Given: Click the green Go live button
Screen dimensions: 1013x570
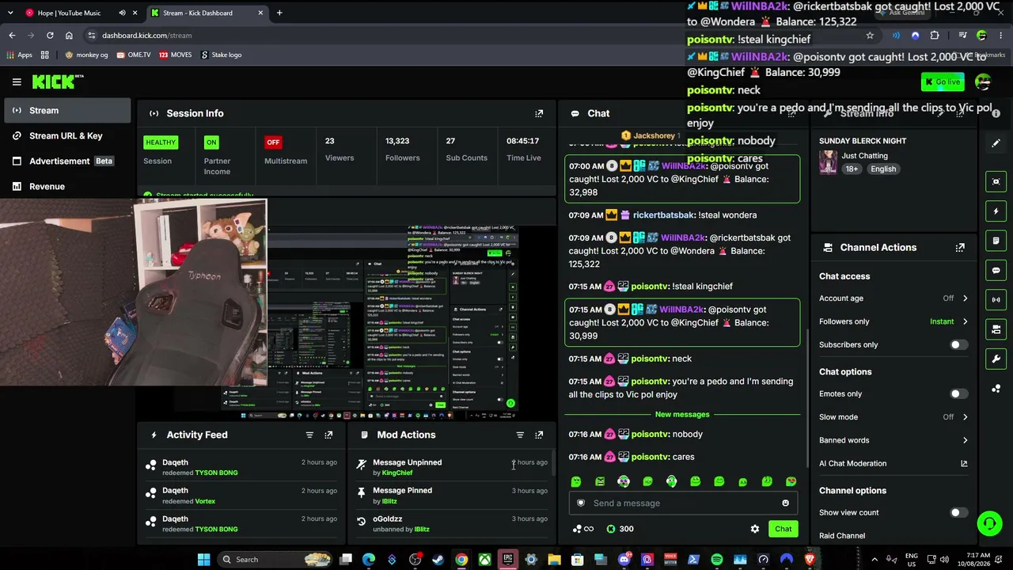Looking at the screenshot, I should click(942, 82).
